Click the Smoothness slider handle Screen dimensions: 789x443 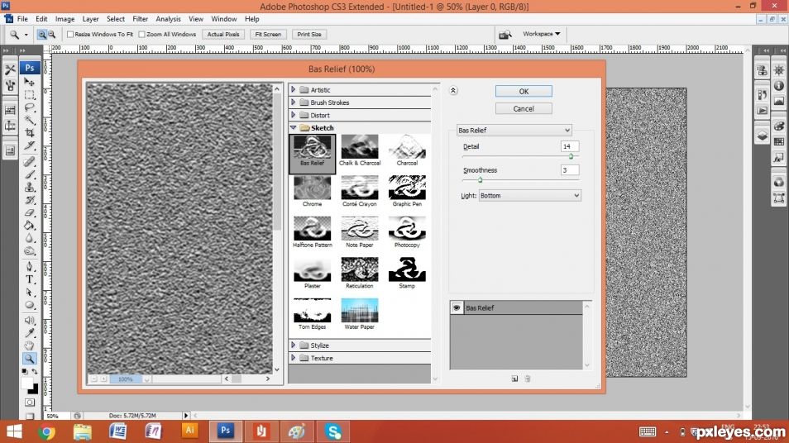click(480, 179)
